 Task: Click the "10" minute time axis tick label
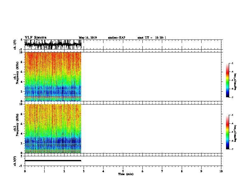[x=221, y=171]
